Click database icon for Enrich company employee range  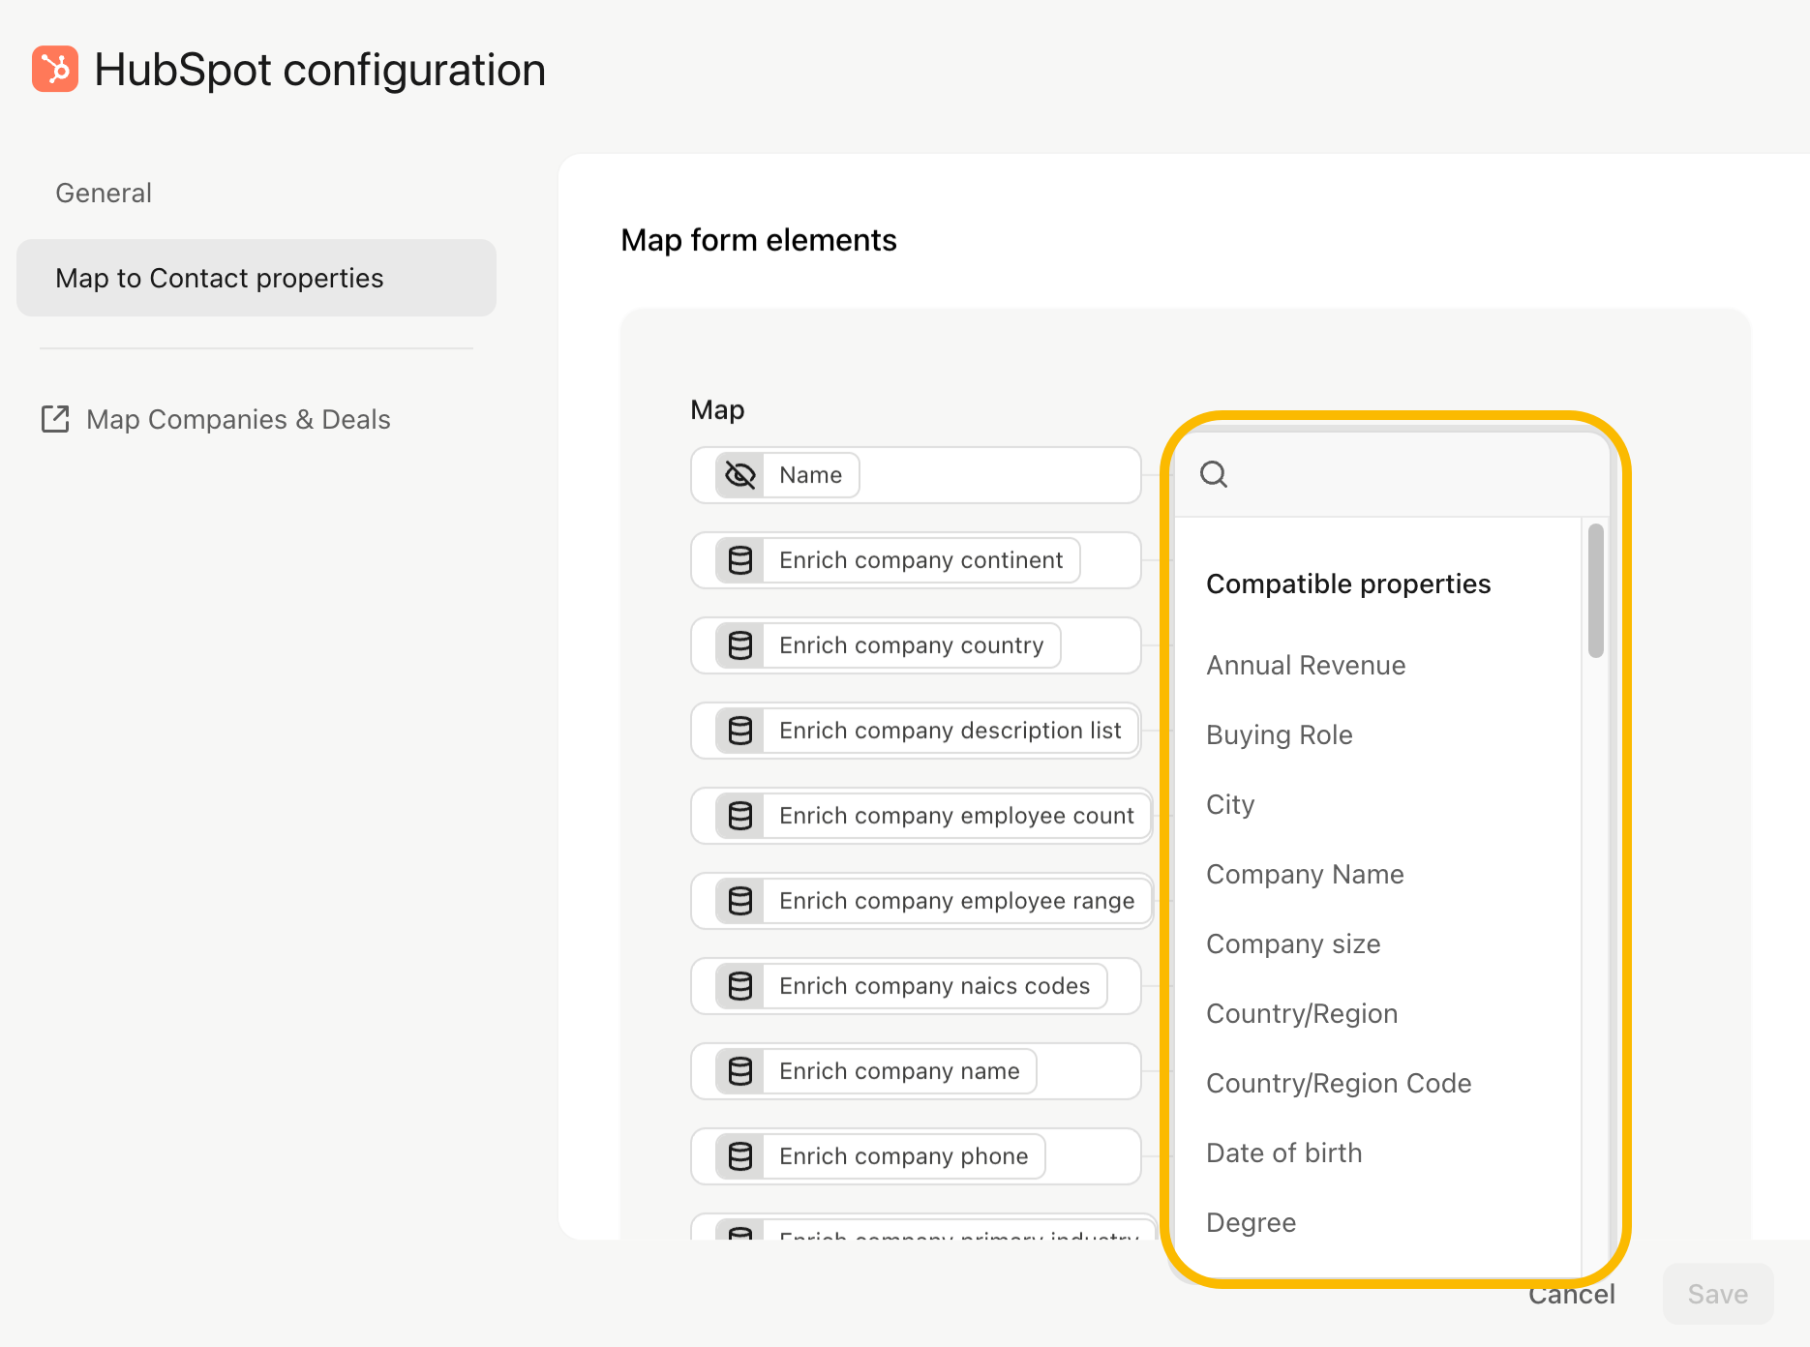pos(740,901)
